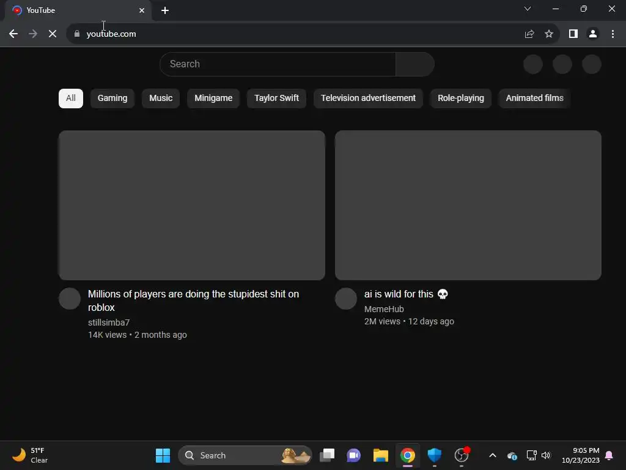Open the purple video chat app in taskbar

click(x=354, y=455)
